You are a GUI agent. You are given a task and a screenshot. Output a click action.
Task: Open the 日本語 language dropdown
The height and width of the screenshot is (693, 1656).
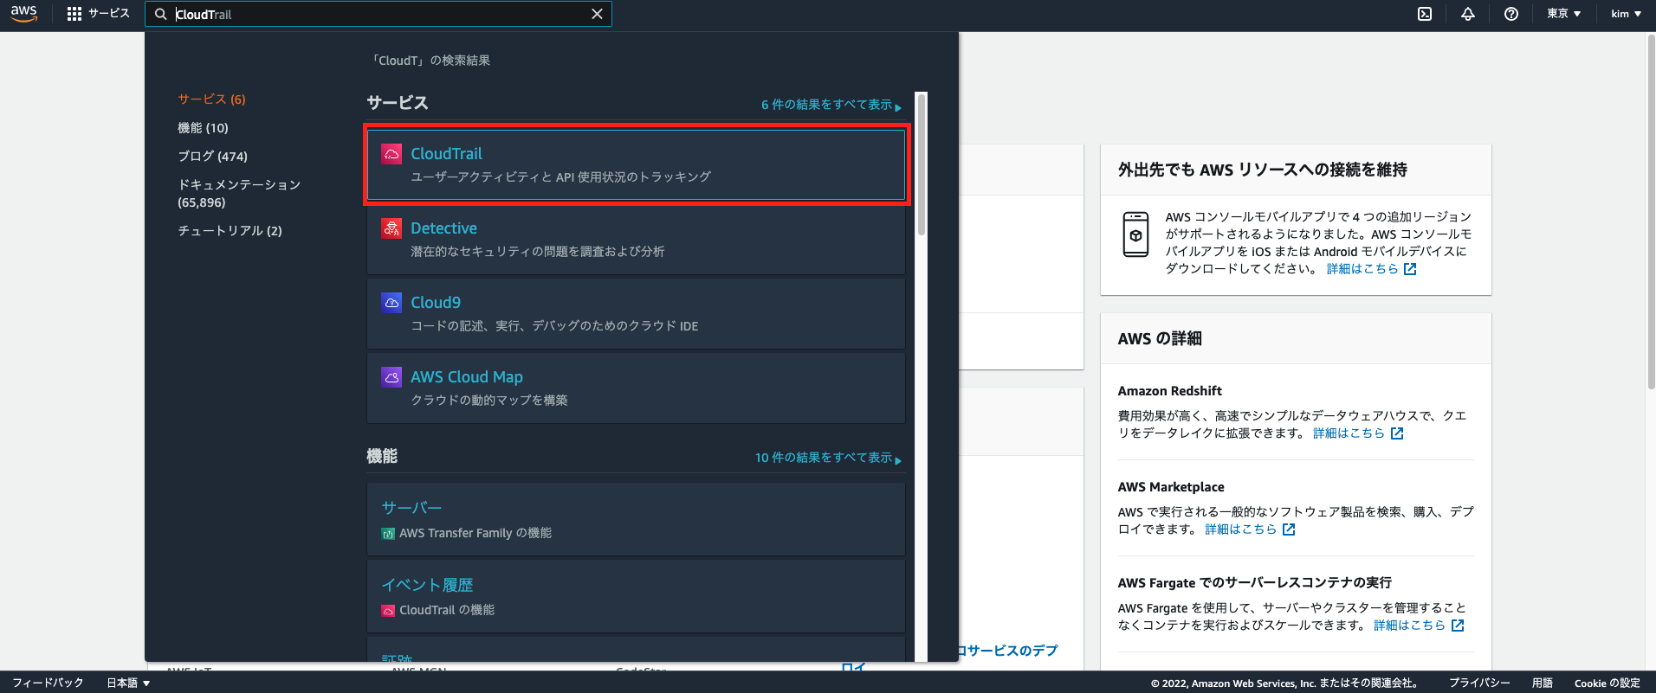pos(128,683)
